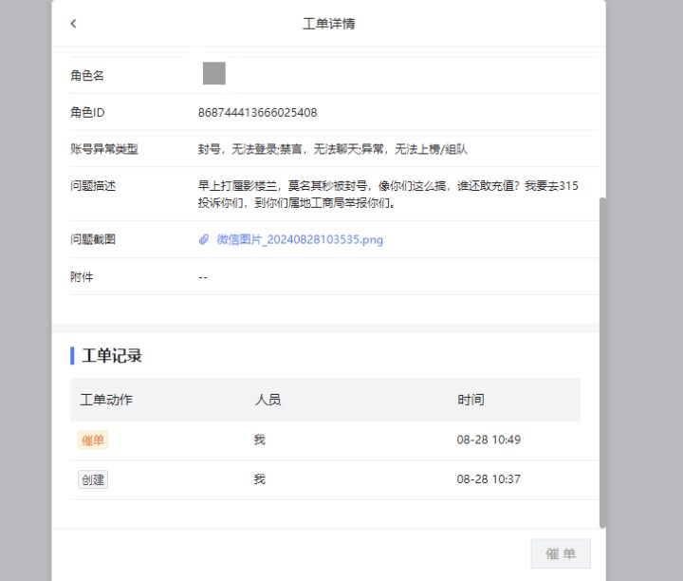Click the 创建 action tag

pyautogui.click(x=93, y=479)
